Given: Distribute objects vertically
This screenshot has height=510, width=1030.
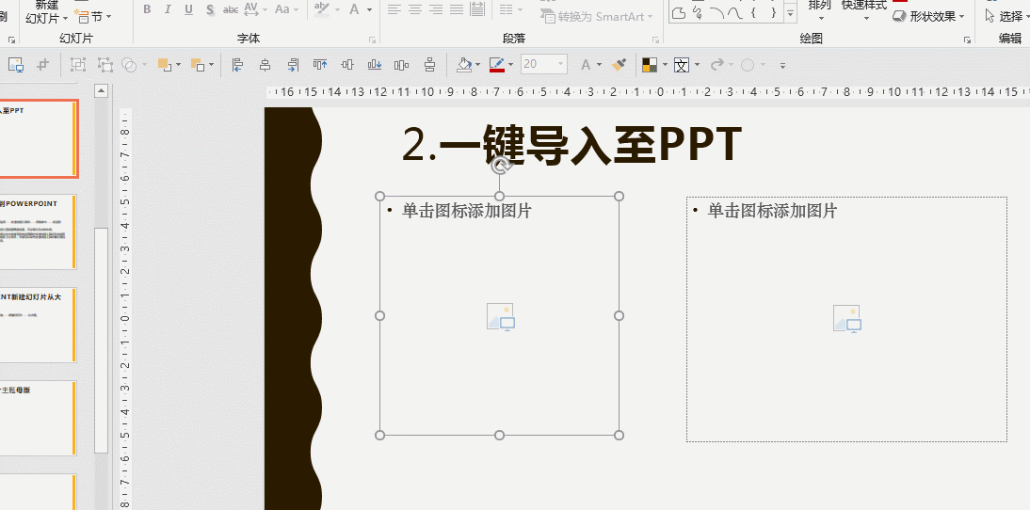Looking at the screenshot, I should click(x=429, y=64).
